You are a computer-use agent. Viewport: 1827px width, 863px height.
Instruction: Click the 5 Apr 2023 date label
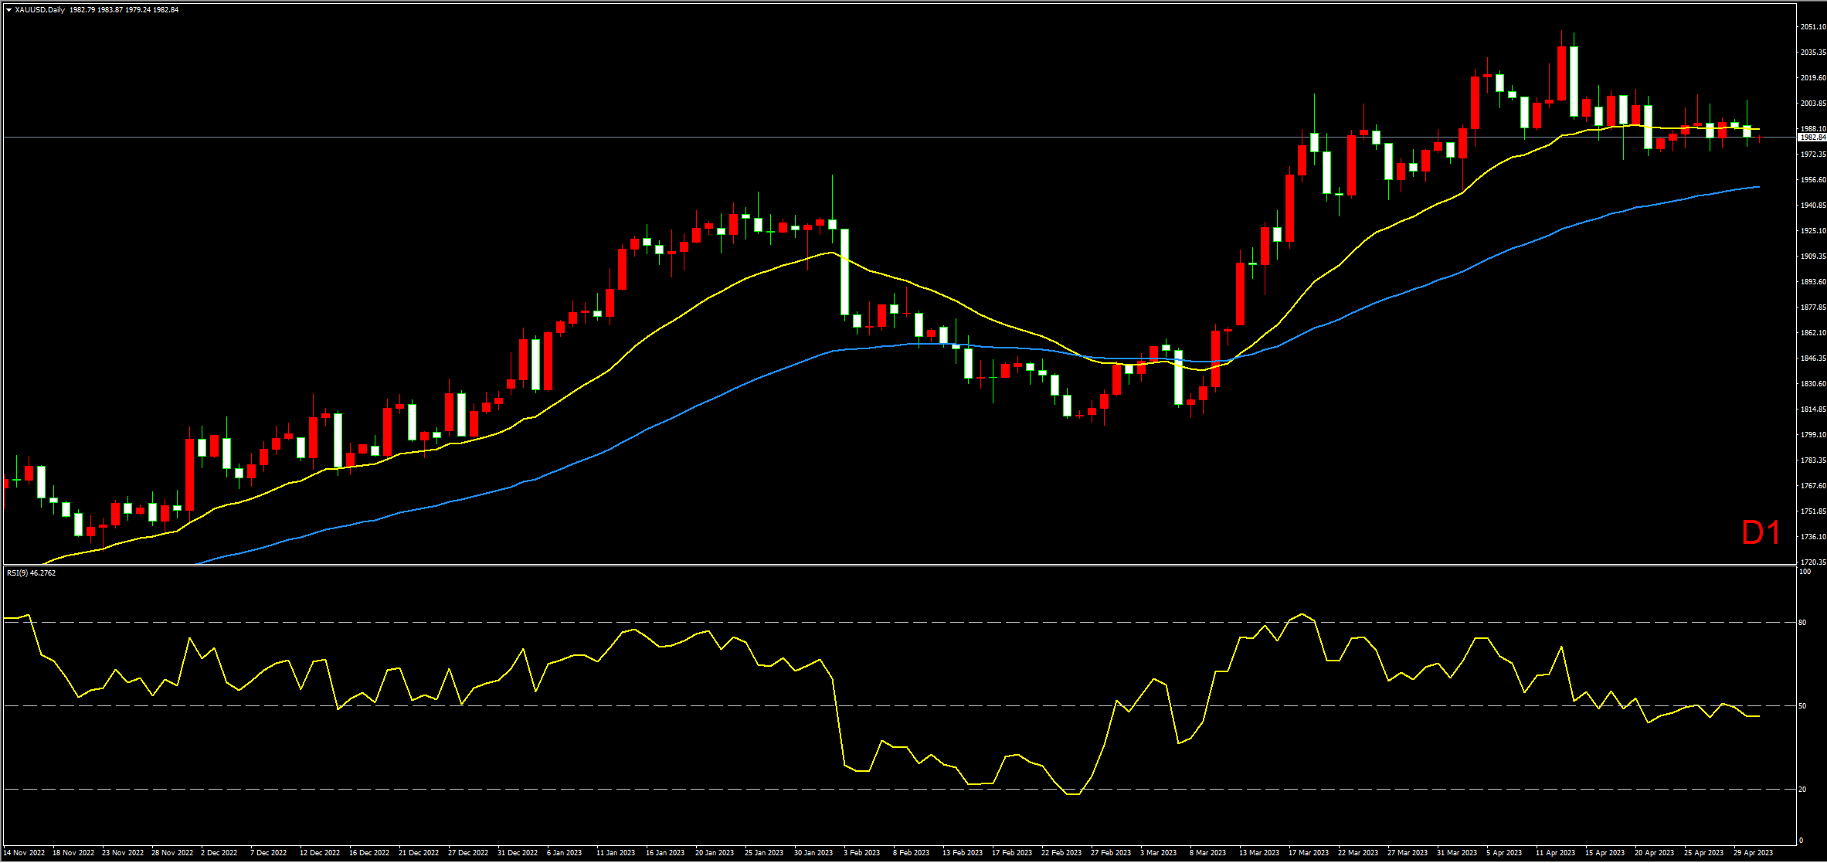coord(1504,853)
